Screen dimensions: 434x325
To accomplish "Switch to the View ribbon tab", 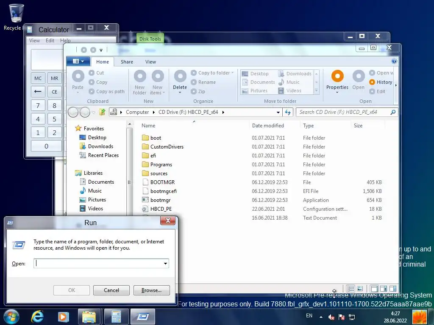I will (x=150, y=62).
